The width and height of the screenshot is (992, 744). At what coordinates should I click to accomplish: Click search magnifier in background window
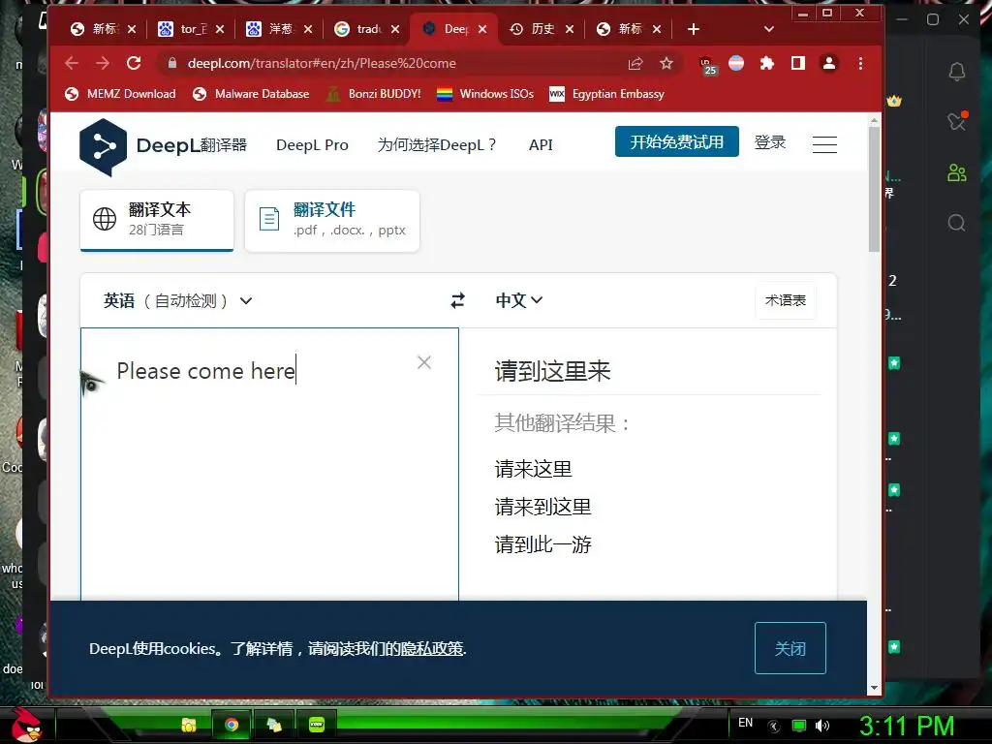pyautogui.click(x=956, y=223)
